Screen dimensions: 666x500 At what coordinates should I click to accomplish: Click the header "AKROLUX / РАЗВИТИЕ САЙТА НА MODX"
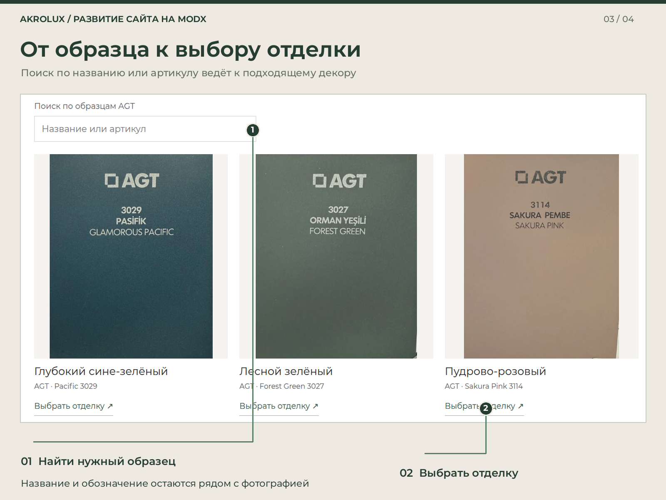pos(113,19)
